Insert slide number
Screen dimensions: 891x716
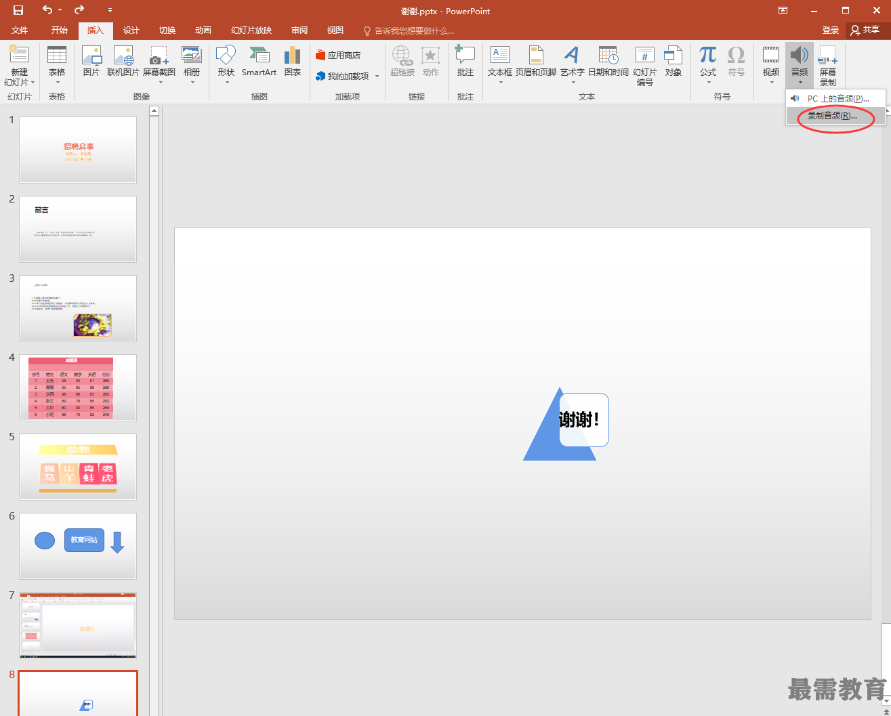645,66
